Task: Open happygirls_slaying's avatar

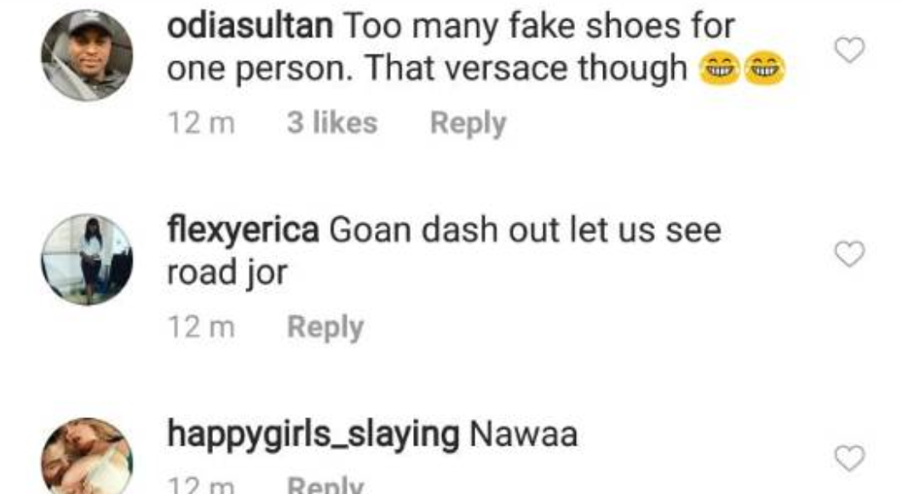Action: pyautogui.click(x=87, y=457)
